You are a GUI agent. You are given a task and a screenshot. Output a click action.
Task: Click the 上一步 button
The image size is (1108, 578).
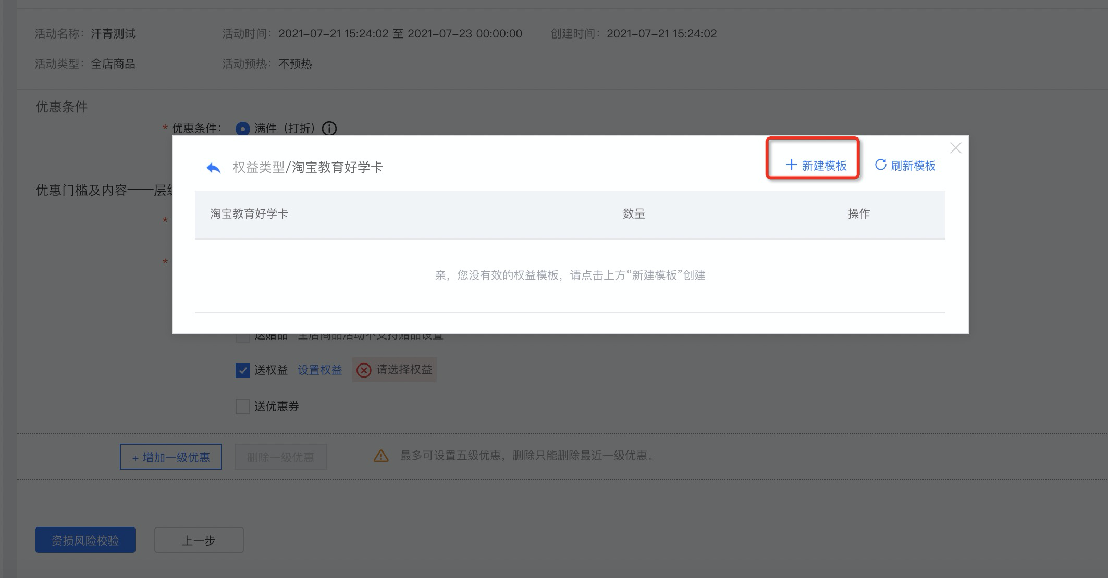point(199,541)
